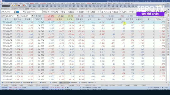Click the magnifier icon beside code 001
Image resolution: width=170 pixels, height=95 pixels.
click(x=25, y=12)
